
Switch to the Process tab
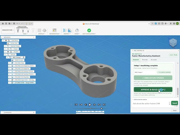145,60
